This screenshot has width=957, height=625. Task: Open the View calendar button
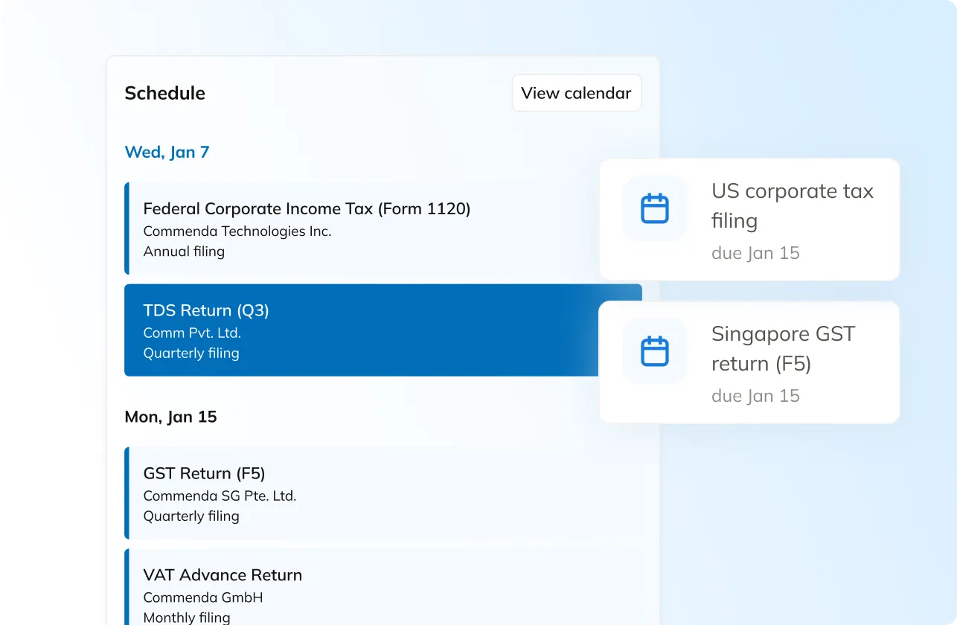pos(576,93)
